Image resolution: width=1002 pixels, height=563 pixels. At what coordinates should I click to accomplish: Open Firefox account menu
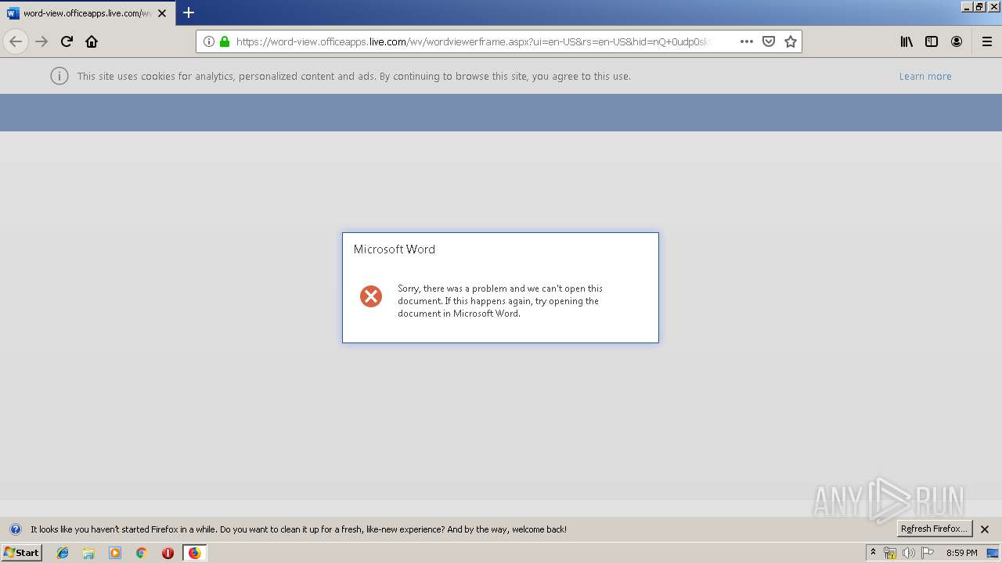tap(957, 41)
